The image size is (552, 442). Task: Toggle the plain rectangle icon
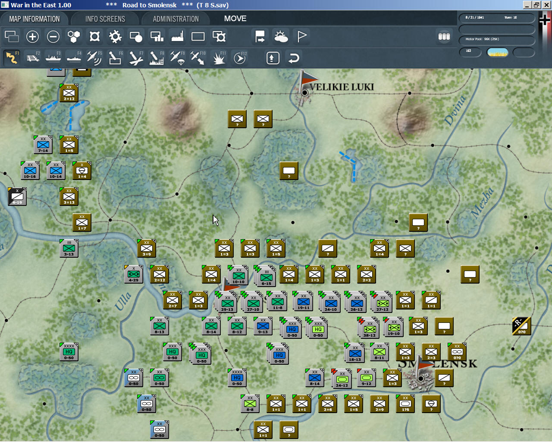click(198, 37)
